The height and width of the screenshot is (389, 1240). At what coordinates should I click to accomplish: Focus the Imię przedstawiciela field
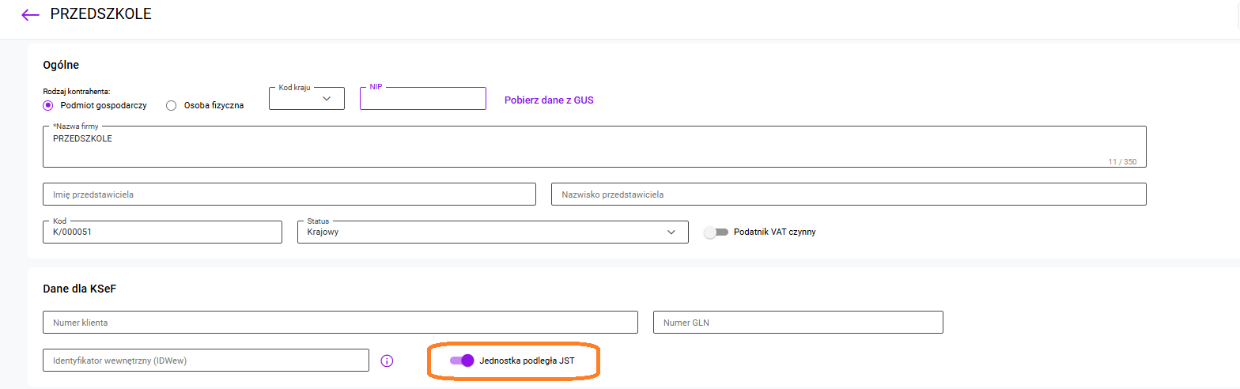tap(289, 194)
